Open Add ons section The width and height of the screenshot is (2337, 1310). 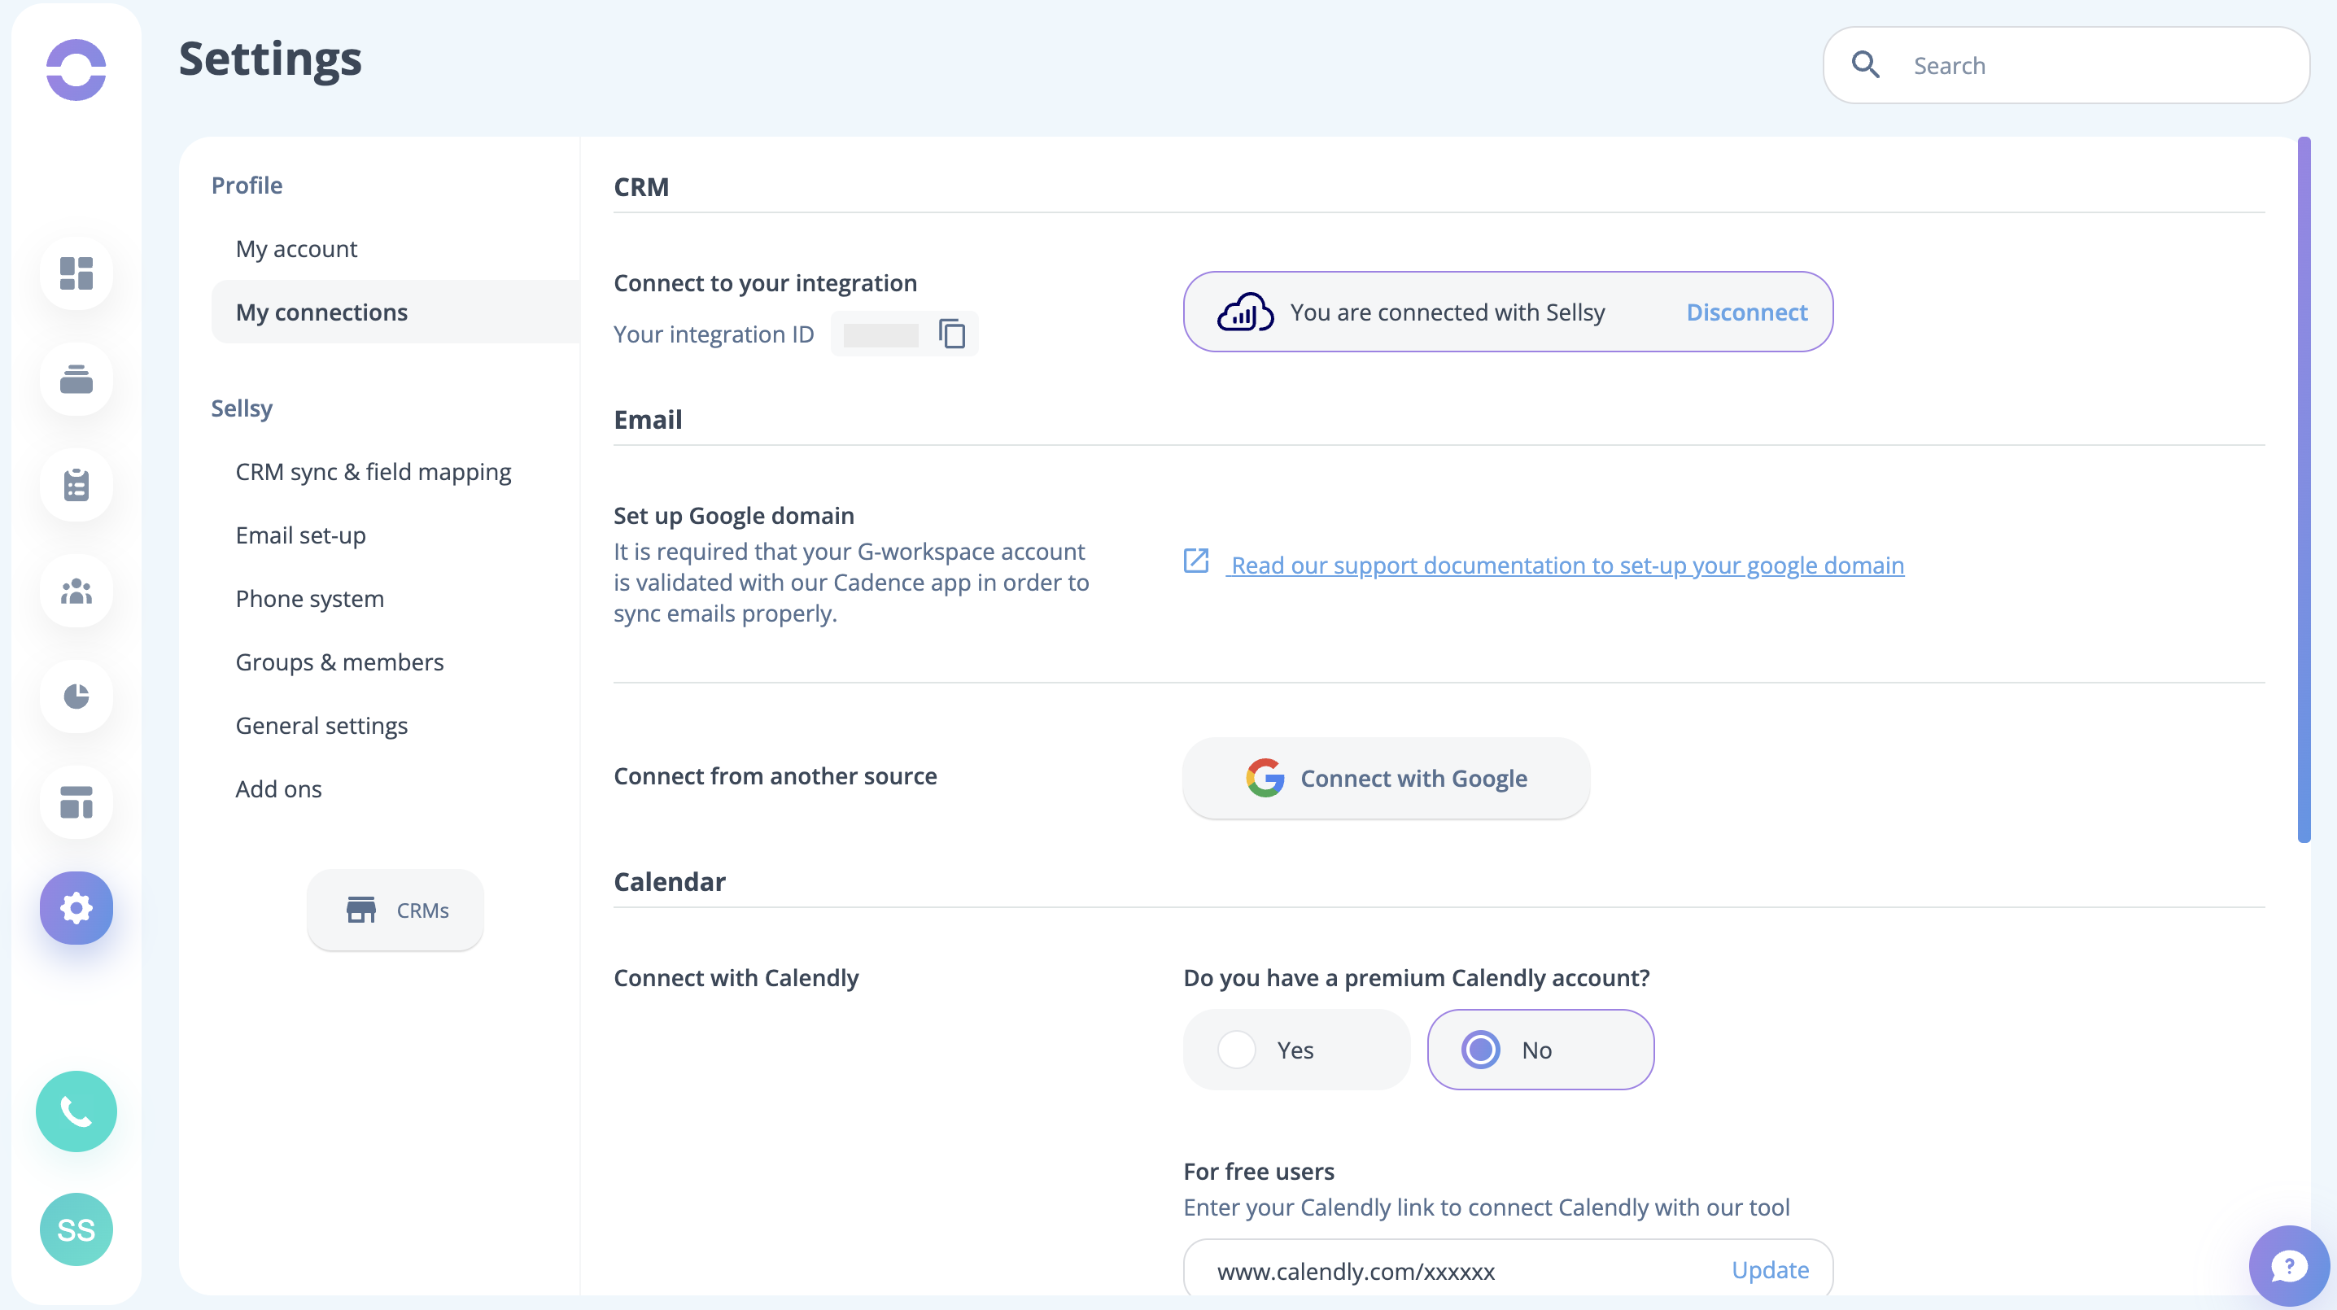click(x=278, y=789)
